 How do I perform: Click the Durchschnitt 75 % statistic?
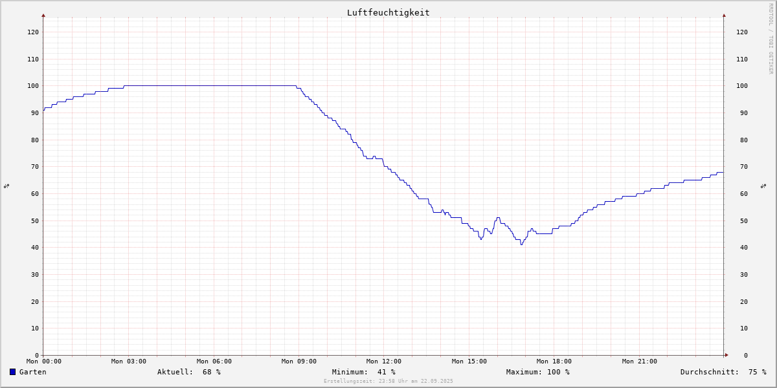coord(723,372)
